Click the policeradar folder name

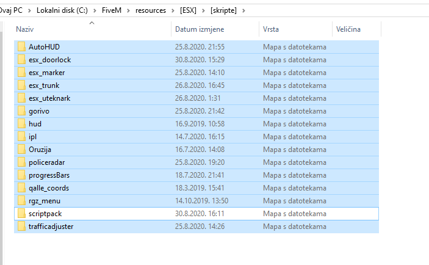pyautogui.click(x=47, y=162)
